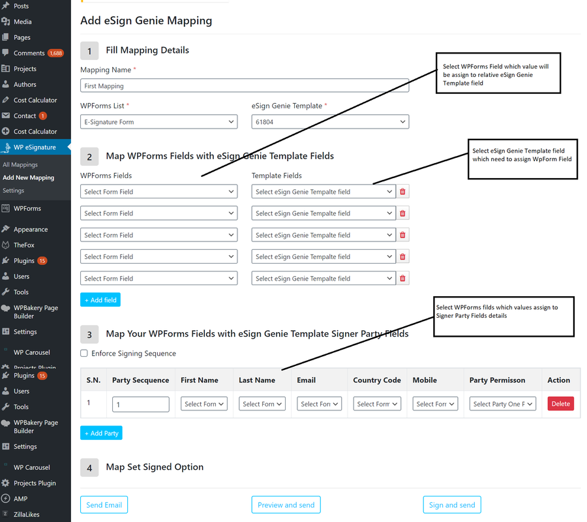
Task: Enable the Enforce Signing Sequence checkbox
Action: 83,353
